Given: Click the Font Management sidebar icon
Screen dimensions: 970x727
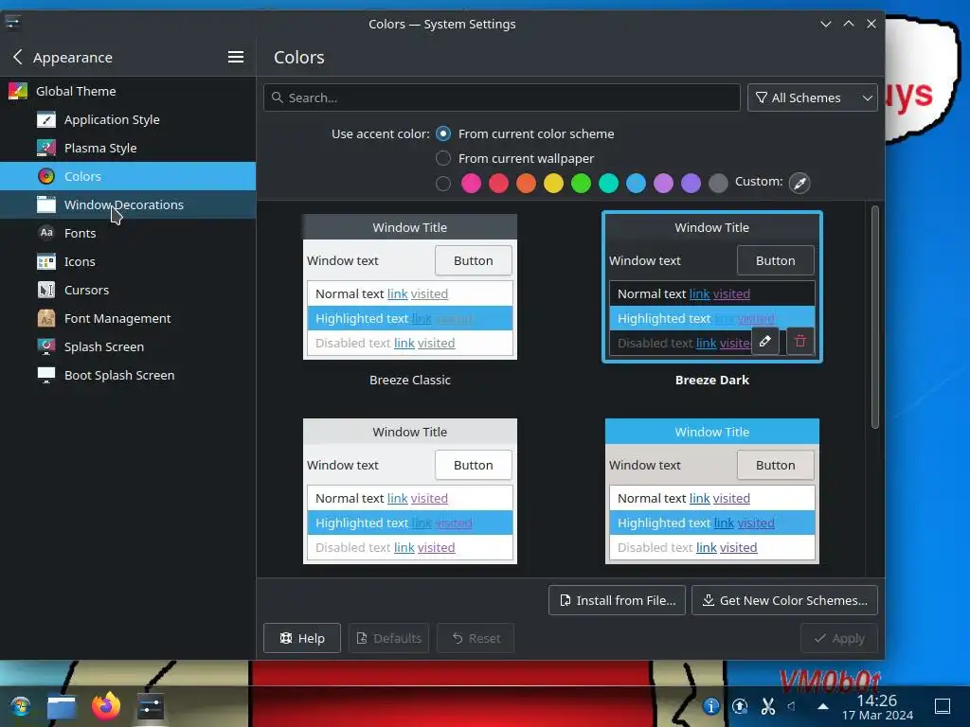Looking at the screenshot, I should (46, 318).
